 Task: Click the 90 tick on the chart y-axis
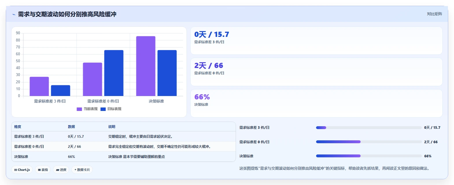[x=18, y=33]
